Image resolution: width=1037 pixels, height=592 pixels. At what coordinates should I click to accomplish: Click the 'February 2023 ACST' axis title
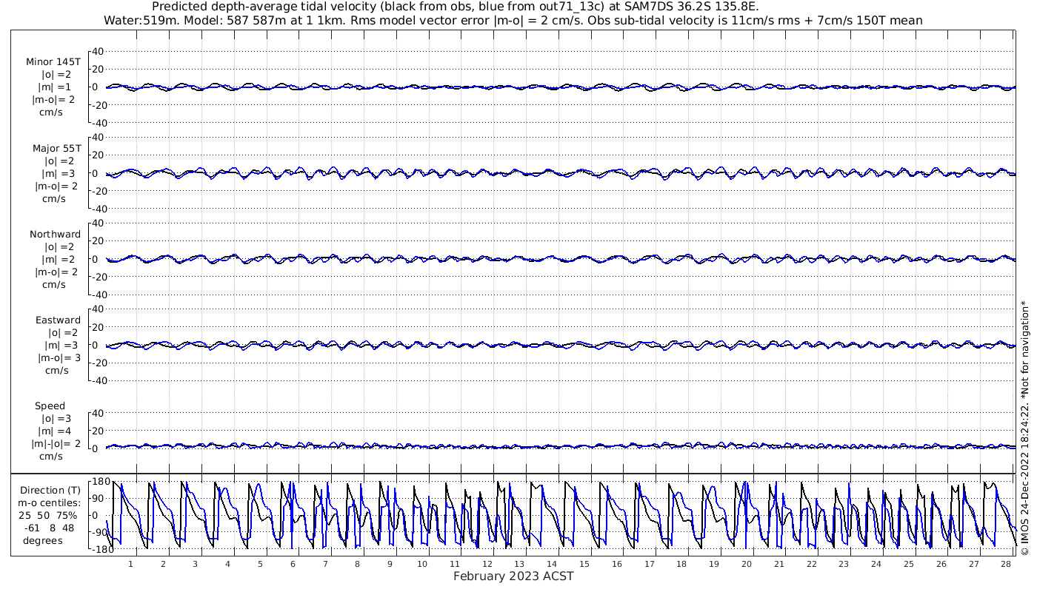coord(513,576)
